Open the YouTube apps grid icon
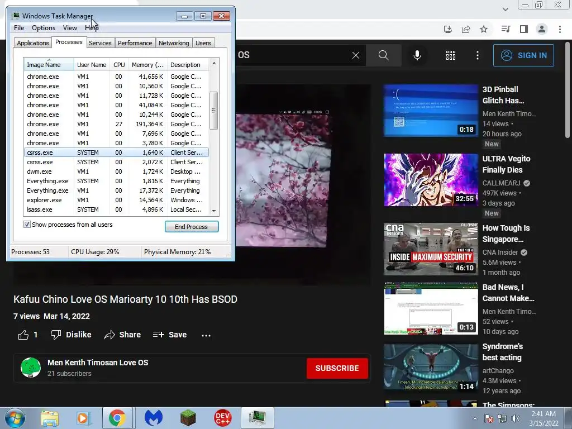Viewport: 572px width, 429px height. pos(451,55)
